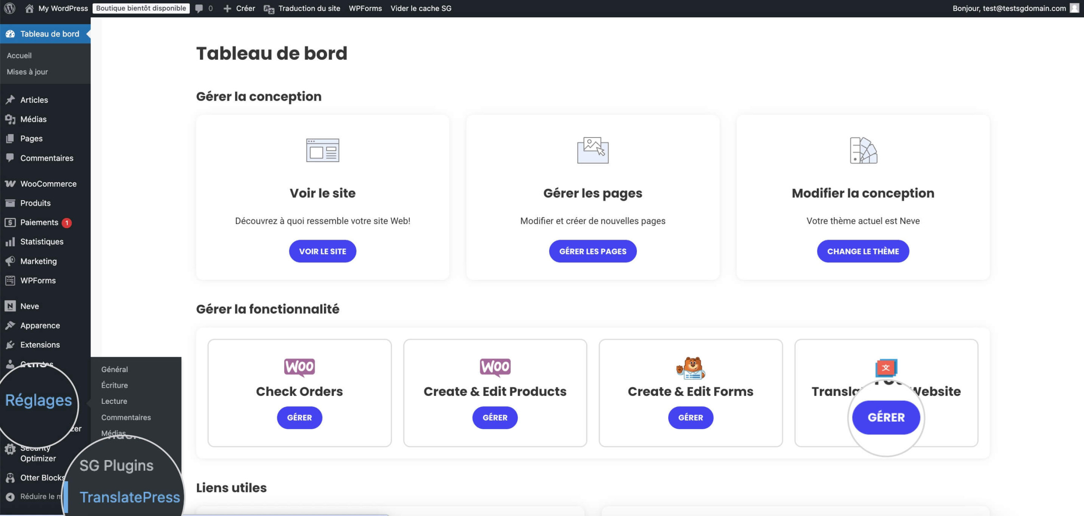Click the Tableau de bord dashboard icon
This screenshot has width=1084, height=516.
[10, 34]
